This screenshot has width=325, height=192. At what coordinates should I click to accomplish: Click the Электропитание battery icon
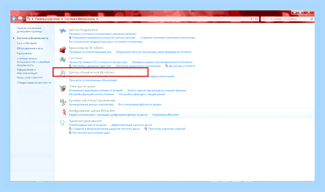62,88
